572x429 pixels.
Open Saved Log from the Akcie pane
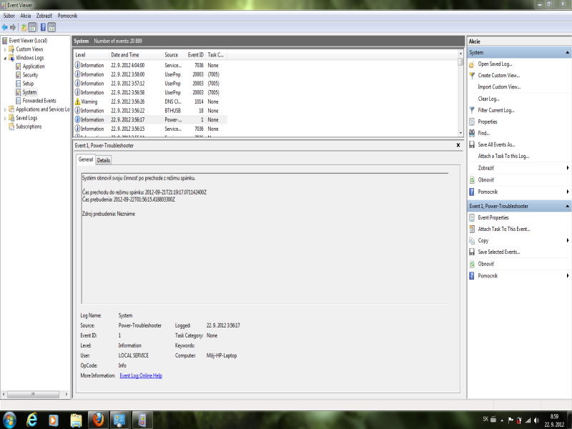pos(495,64)
